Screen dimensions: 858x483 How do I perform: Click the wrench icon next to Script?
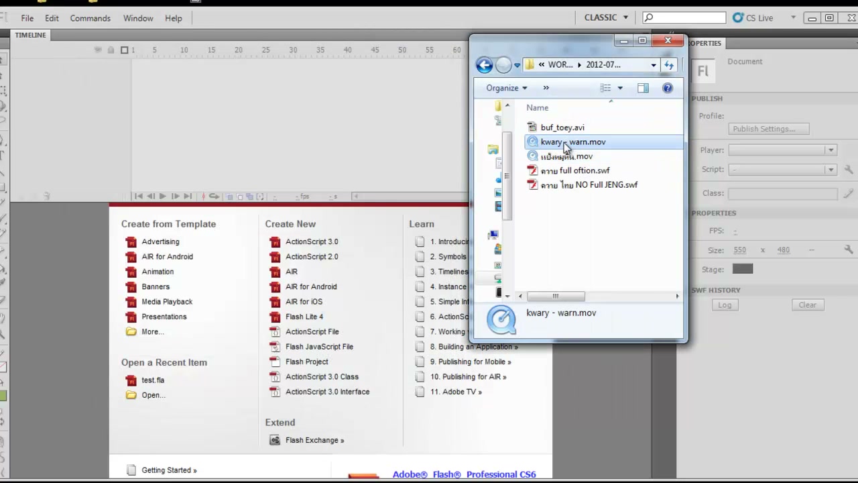click(x=848, y=170)
